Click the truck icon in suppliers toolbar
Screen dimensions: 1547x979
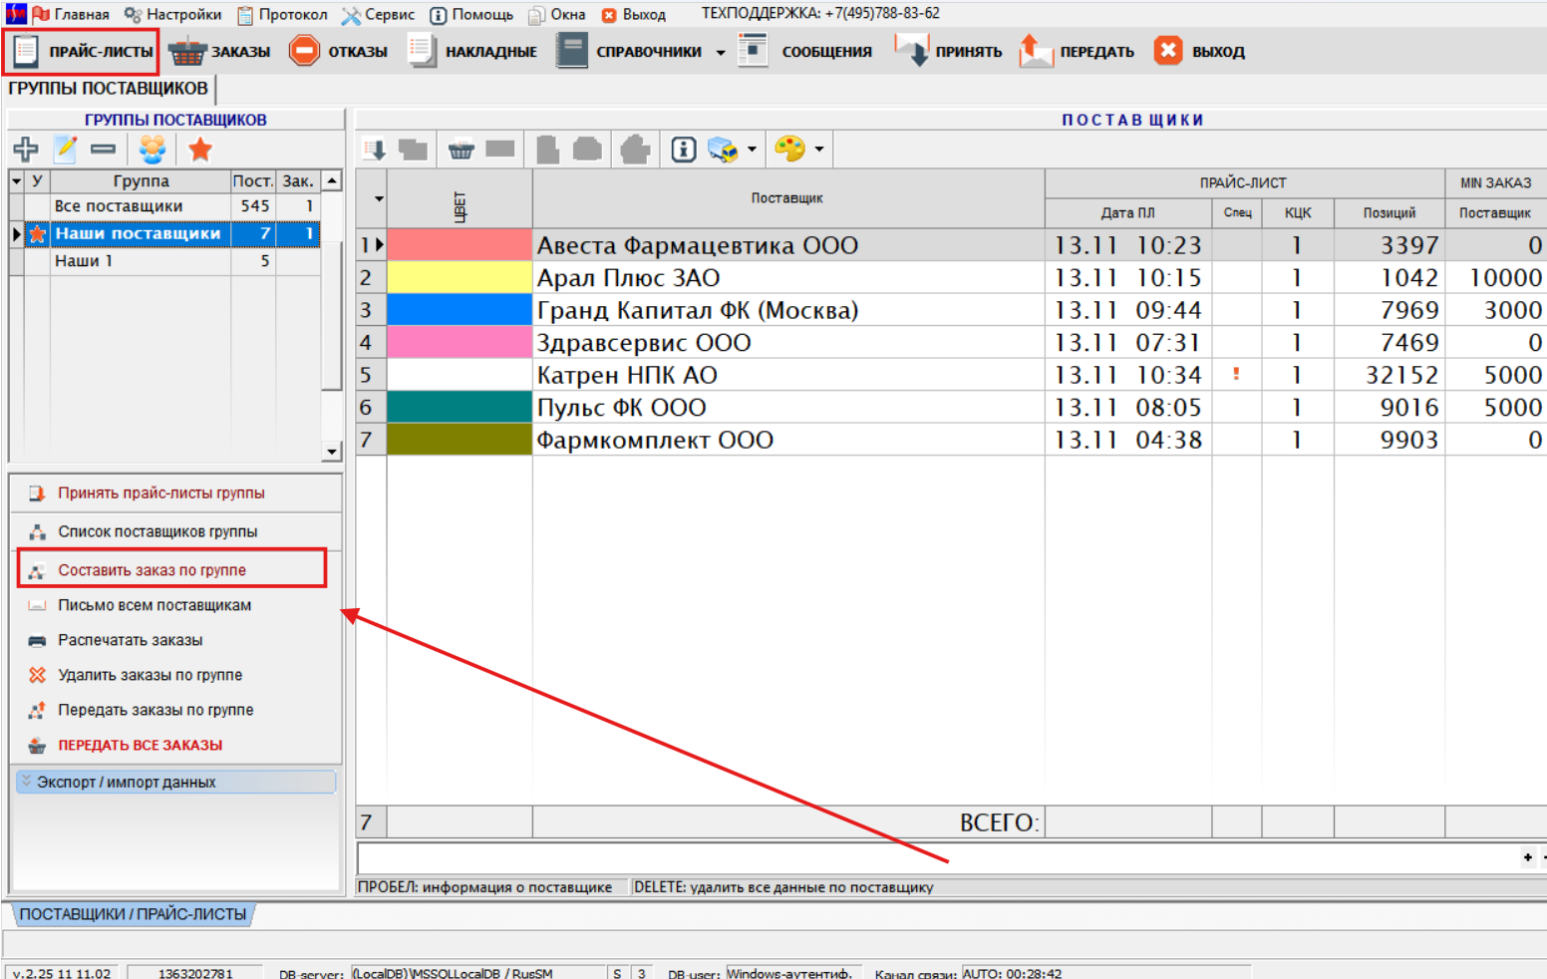tap(723, 150)
